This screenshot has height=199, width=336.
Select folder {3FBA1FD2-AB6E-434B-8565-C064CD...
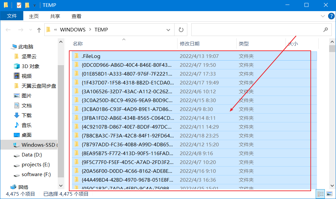pyautogui.click(x=128, y=118)
